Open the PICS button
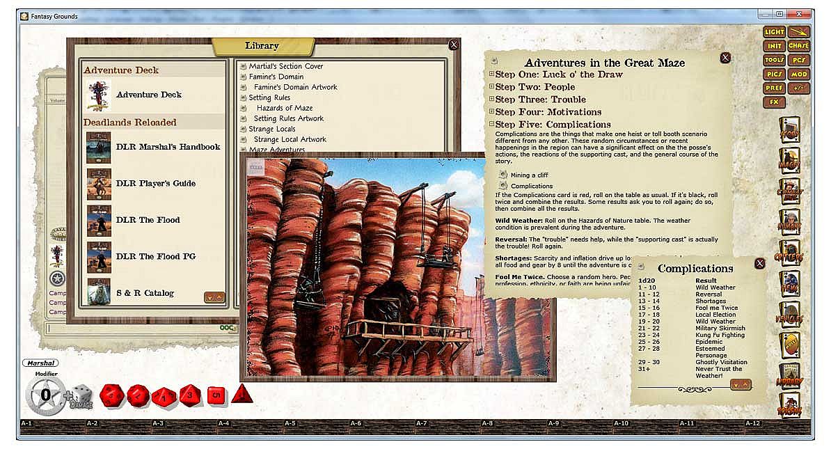The image size is (831, 449). 775,74
